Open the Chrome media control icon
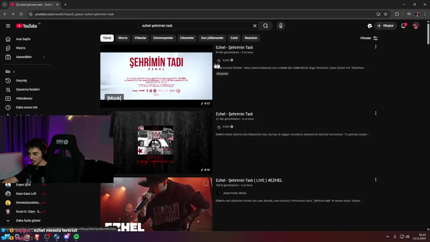 coord(408,14)
